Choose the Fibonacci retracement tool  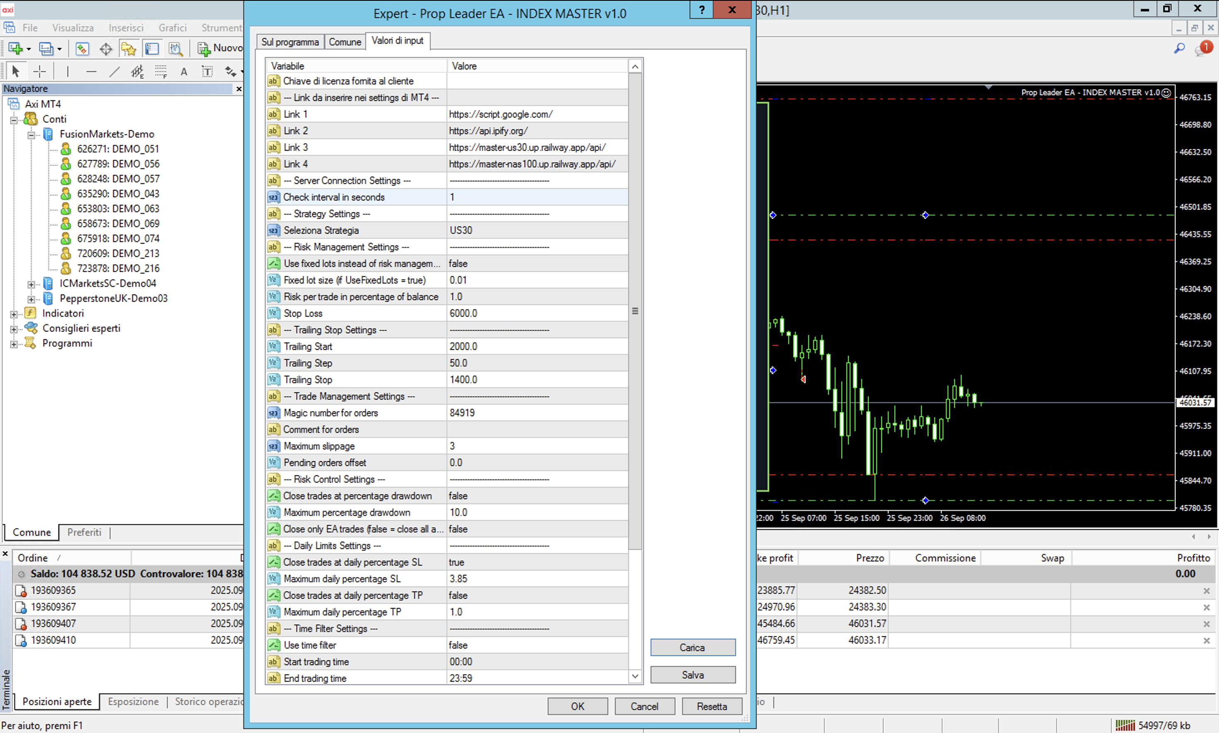click(x=161, y=72)
